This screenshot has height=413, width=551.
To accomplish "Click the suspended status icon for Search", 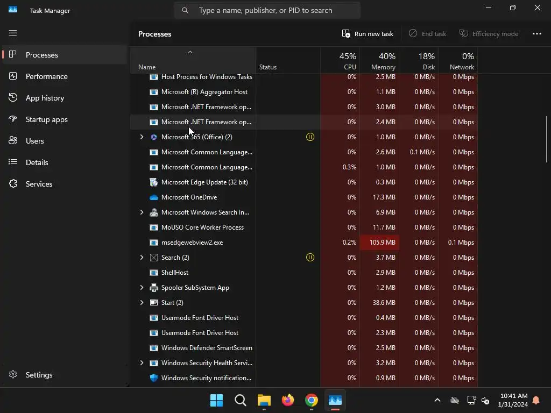I will 310,258.
